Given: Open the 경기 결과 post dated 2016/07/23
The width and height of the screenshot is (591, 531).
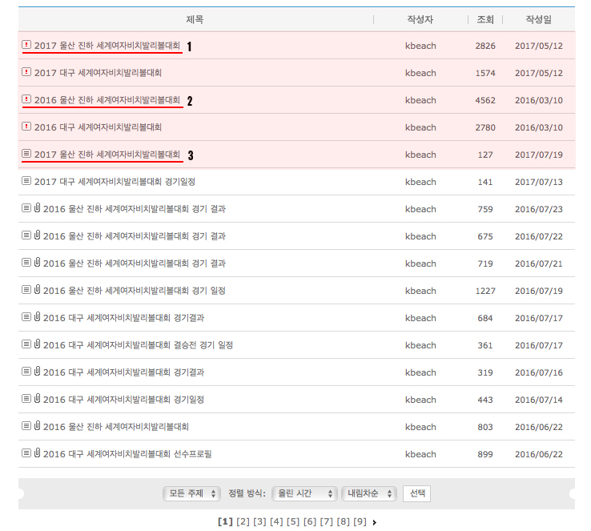Looking at the screenshot, I should [135, 209].
